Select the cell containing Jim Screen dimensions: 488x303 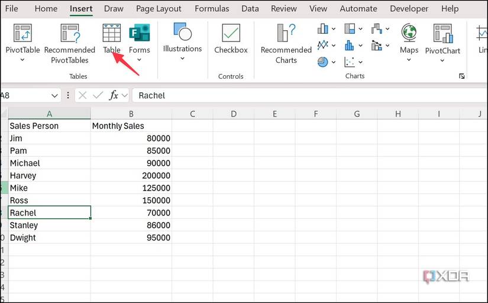[x=49, y=138]
